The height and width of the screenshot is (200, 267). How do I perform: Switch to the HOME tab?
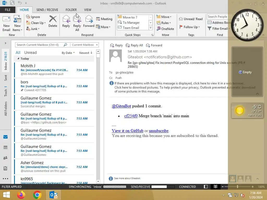24,10
